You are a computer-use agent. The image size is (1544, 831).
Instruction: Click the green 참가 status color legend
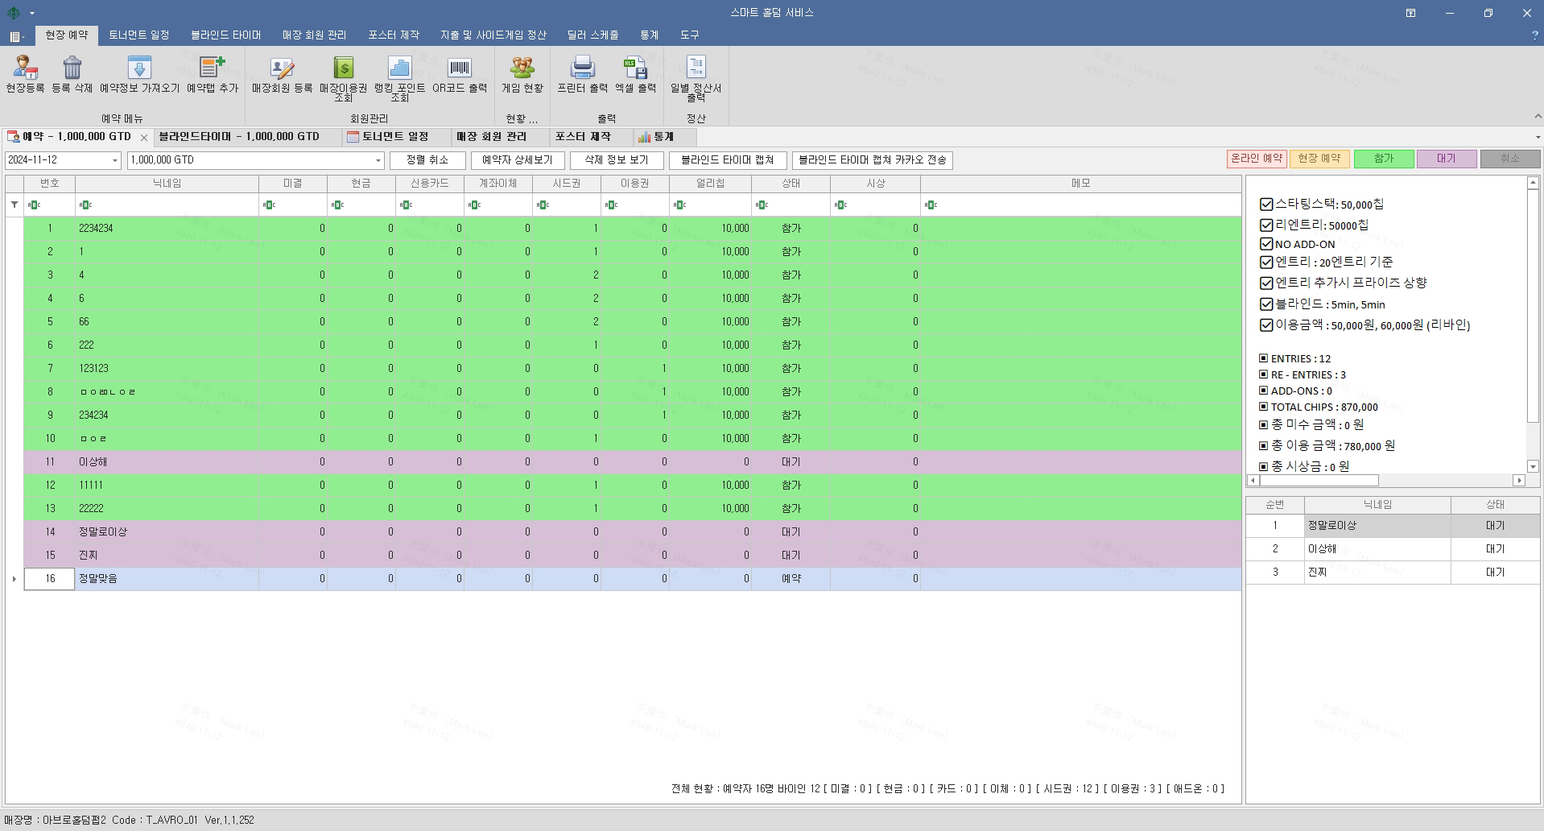point(1383,159)
